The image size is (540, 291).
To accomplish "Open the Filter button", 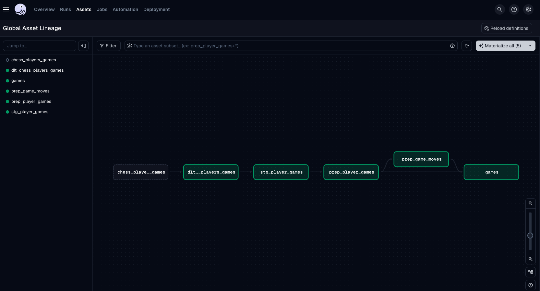I will coord(109,46).
